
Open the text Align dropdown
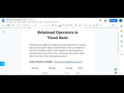tap(76, 25)
